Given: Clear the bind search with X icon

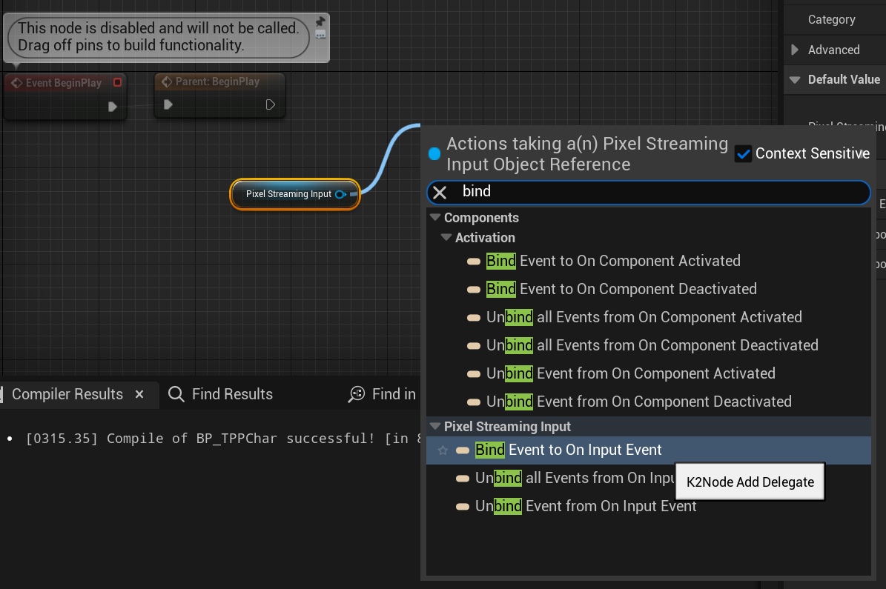Looking at the screenshot, I should click(440, 193).
